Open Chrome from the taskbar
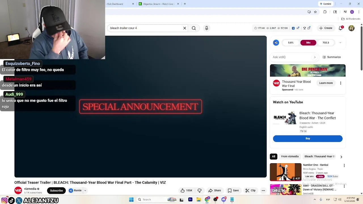 (x=207, y=199)
